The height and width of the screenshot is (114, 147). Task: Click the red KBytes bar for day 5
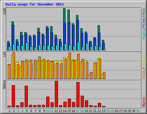click(26, 96)
